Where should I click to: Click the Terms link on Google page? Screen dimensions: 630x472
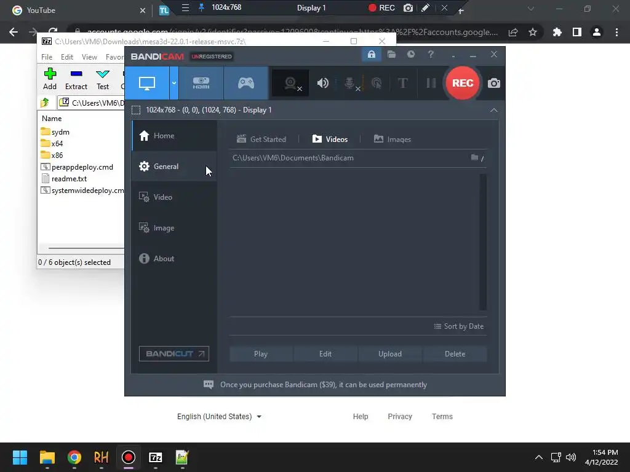point(442,417)
